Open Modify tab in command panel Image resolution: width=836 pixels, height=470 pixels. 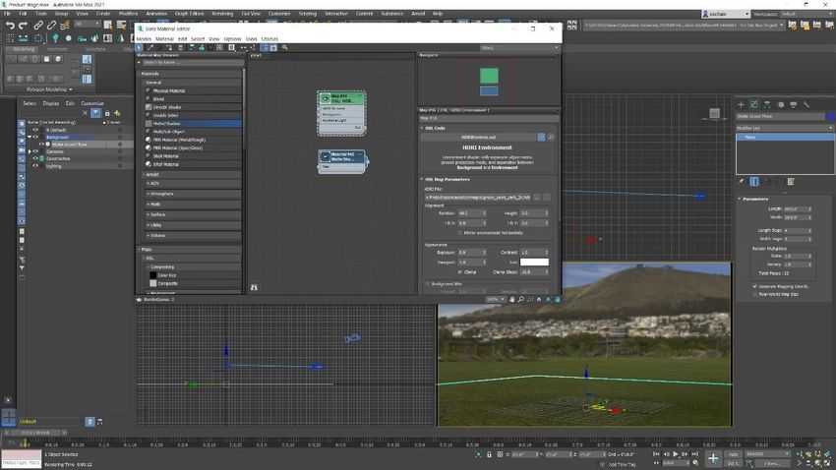754,104
